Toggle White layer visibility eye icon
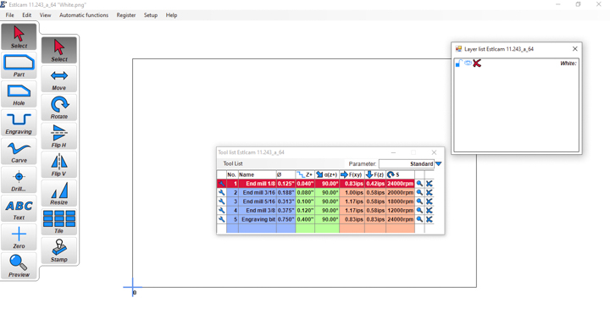This screenshot has width=610, height=325. (x=468, y=63)
